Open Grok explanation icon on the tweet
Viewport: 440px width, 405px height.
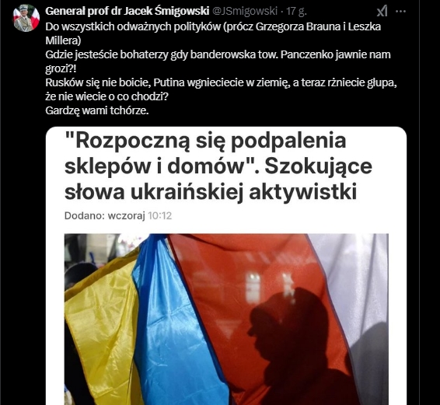pyautogui.click(x=382, y=12)
